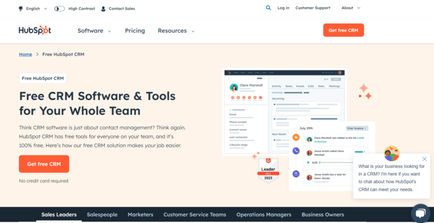The width and height of the screenshot is (434, 223).
Task: Click the HubSpot logo
Action: click(x=35, y=30)
